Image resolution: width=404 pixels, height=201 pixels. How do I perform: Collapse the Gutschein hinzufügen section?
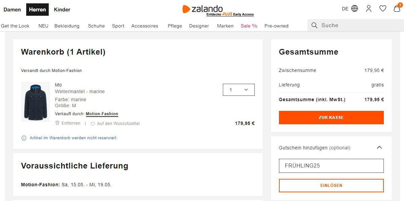[379, 147]
